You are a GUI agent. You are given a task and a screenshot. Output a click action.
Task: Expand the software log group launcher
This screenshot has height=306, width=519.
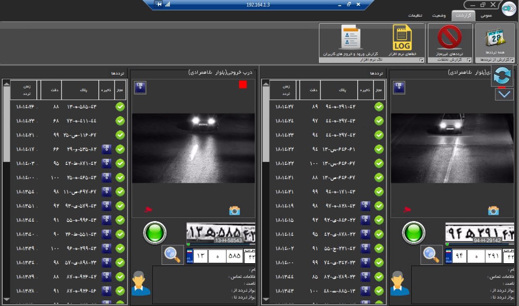click(x=421, y=60)
